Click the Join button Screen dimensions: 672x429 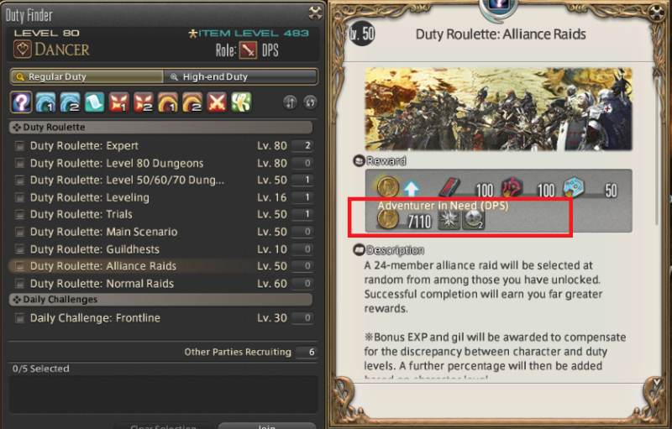[266, 426]
